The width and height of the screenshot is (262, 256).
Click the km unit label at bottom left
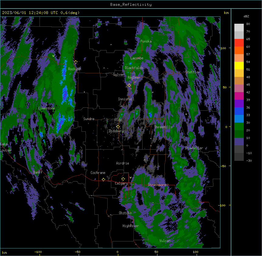(x=5, y=253)
